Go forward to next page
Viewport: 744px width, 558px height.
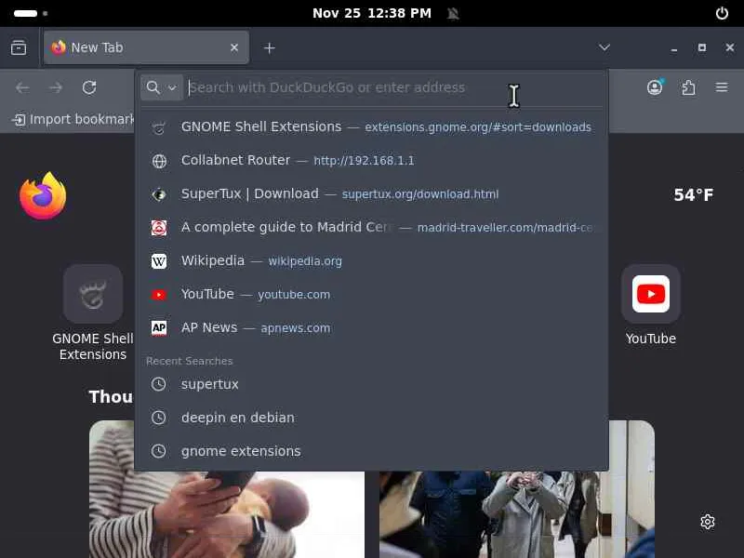point(56,87)
